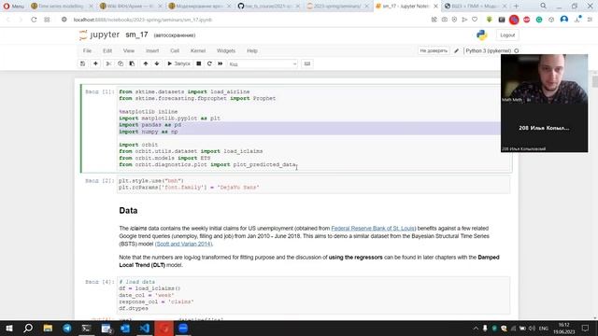Reload the page with the refresh icon
This screenshot has height=336, width=598.
(34, 20)
